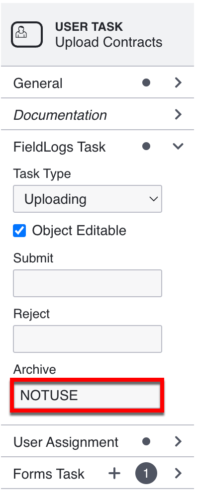
Task: Expand Documentation with its chevron arrow
Action: tap(179, 114)
